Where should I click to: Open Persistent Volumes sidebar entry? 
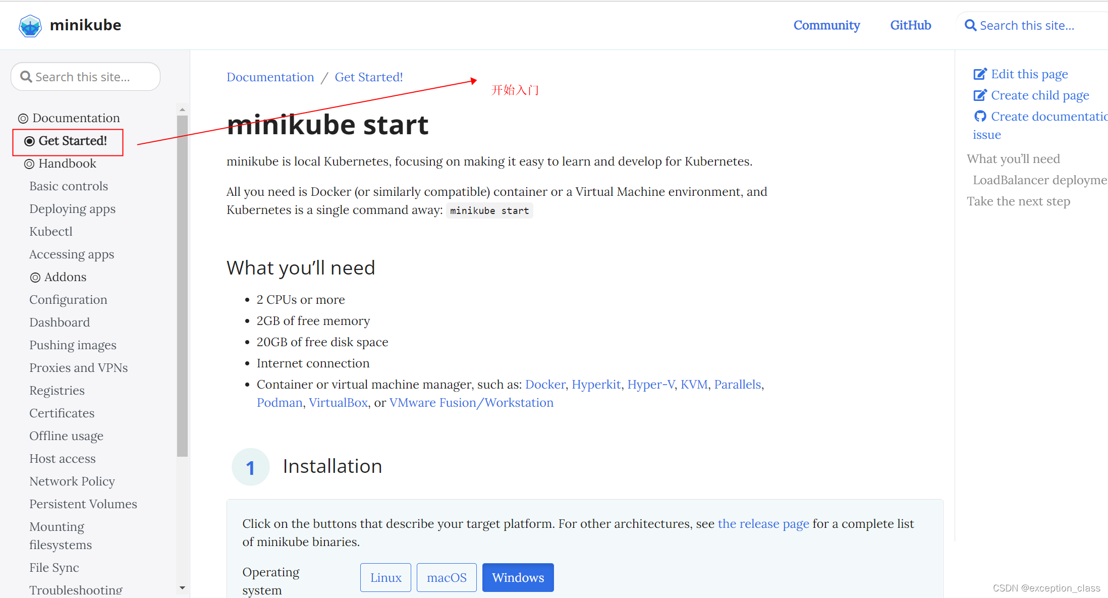click(83, 504)
